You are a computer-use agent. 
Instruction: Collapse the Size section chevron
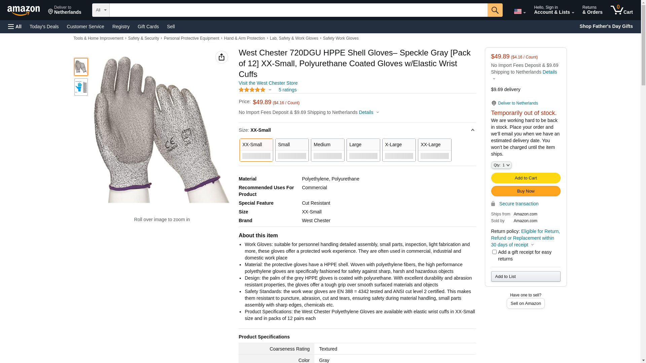472,130
